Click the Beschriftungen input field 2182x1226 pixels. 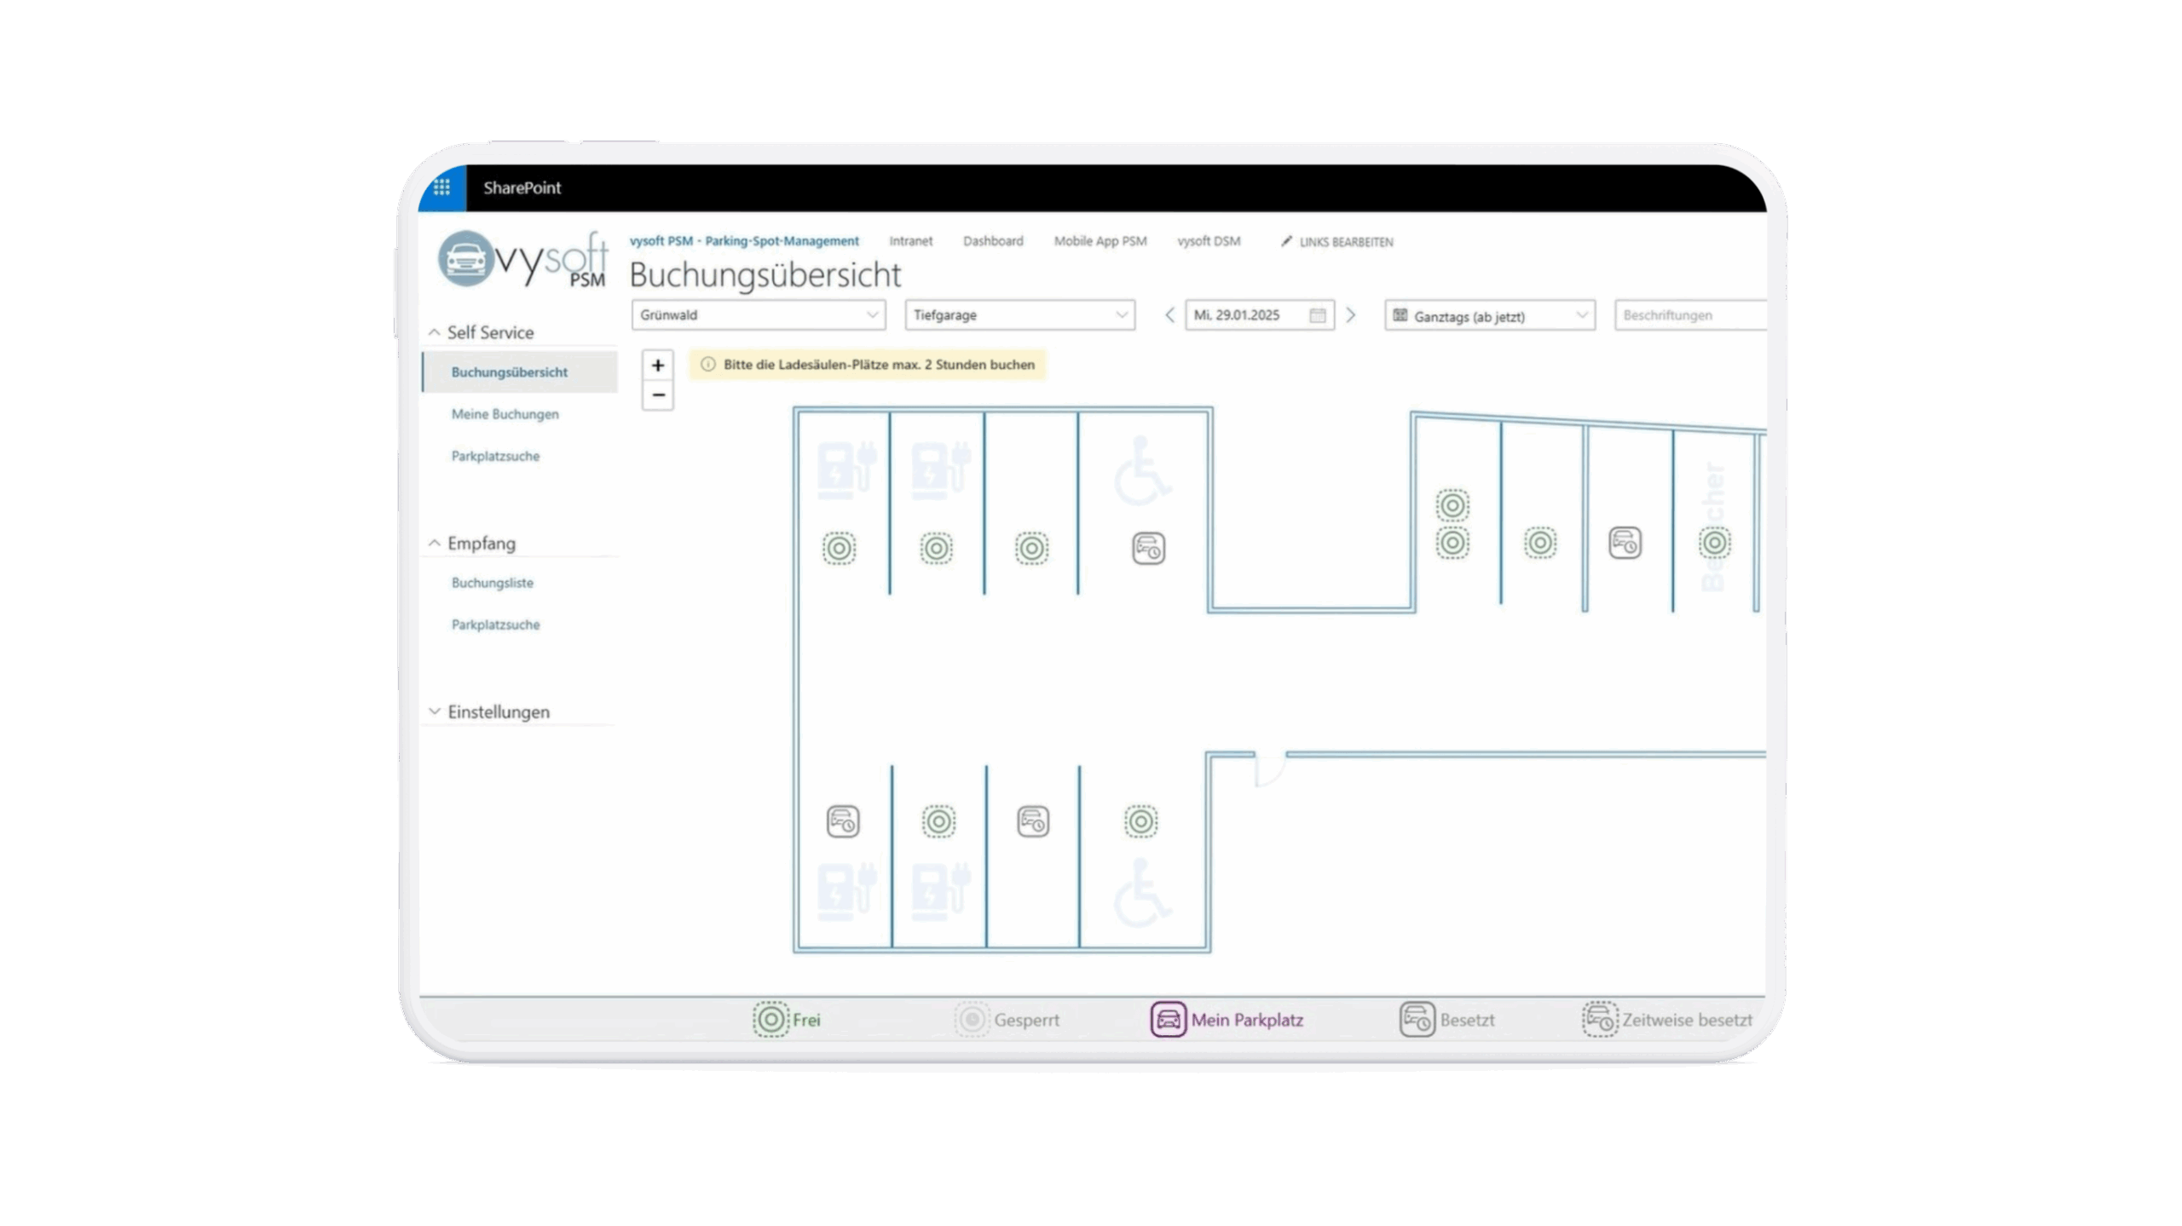(1689, 315)
